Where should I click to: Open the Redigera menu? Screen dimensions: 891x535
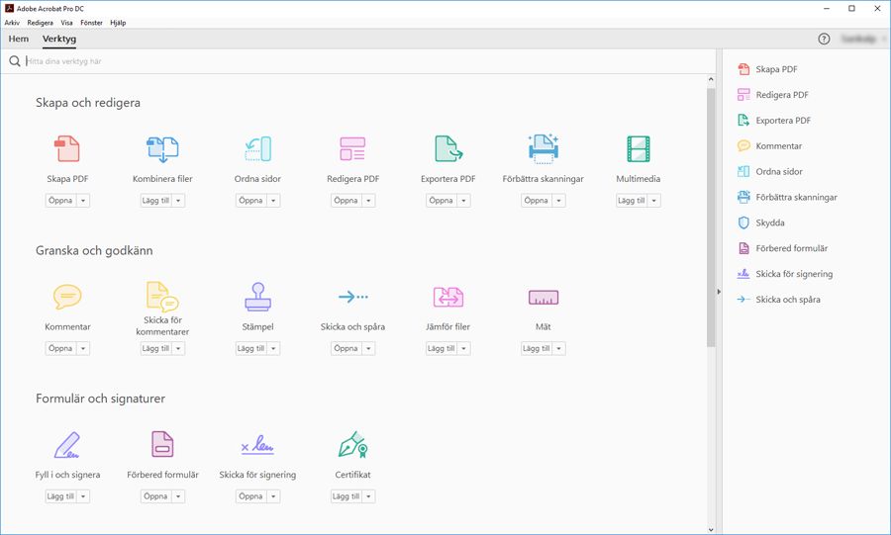(40, 23)
